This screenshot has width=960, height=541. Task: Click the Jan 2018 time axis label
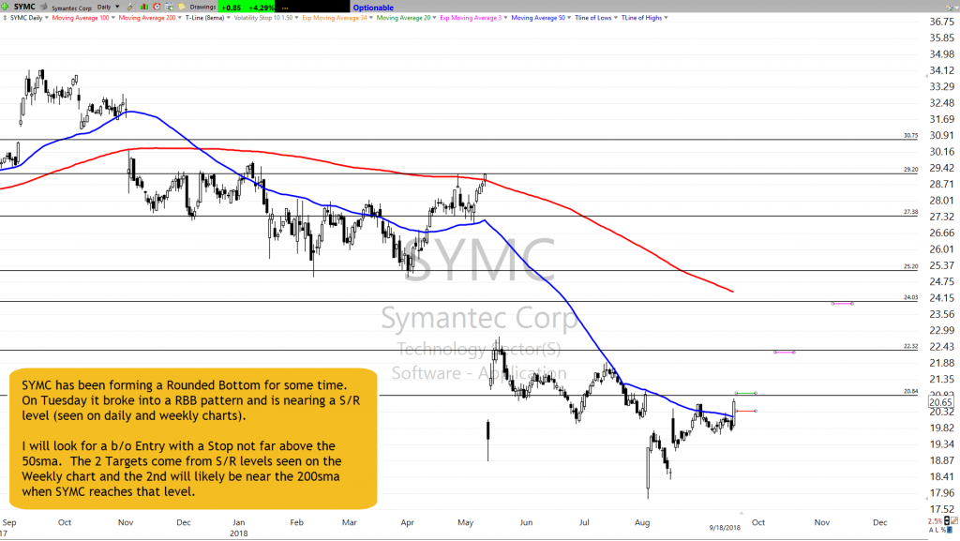click(x=239, y=527)
